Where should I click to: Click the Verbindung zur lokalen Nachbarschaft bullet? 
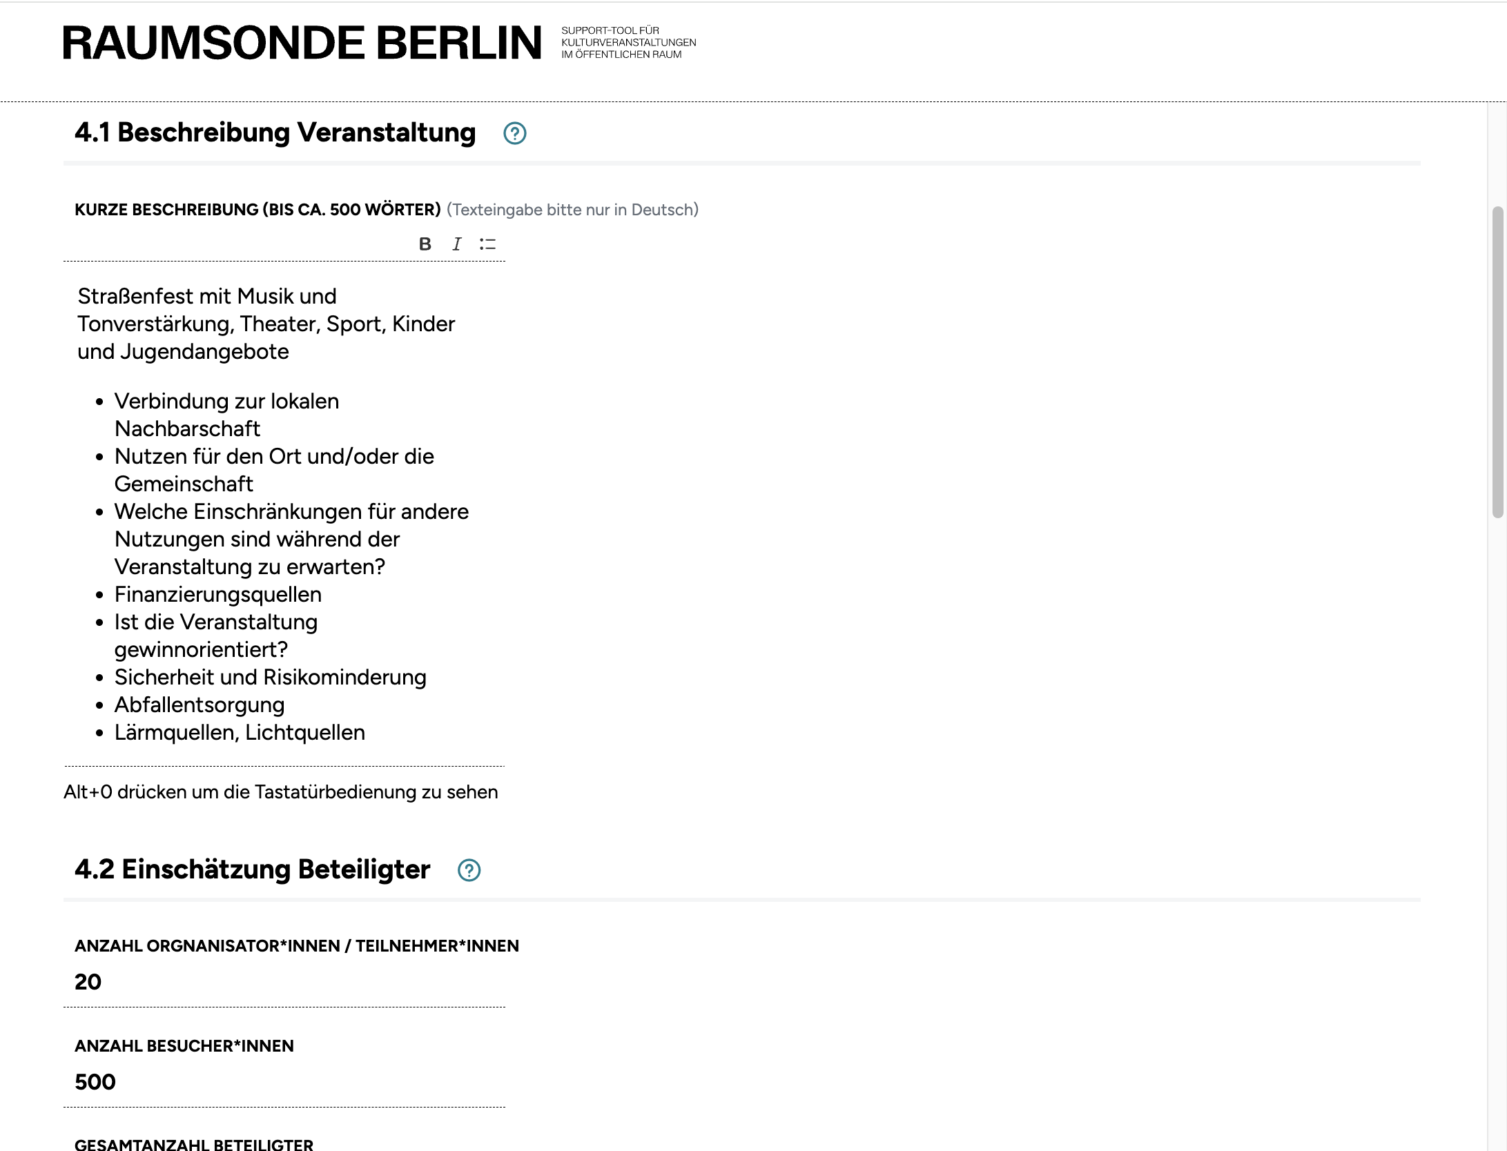(226, 415)
